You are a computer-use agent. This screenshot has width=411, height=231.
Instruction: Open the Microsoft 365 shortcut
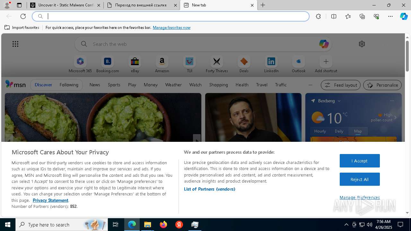click(x=80, y=64)
